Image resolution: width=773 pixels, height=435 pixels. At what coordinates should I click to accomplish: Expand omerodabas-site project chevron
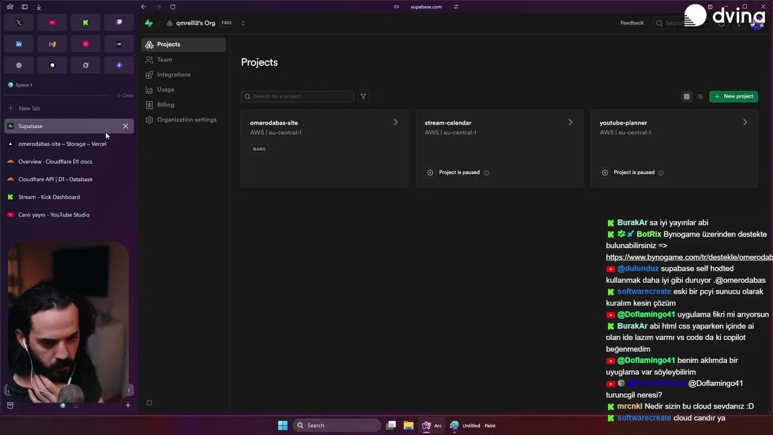(396, 122)
